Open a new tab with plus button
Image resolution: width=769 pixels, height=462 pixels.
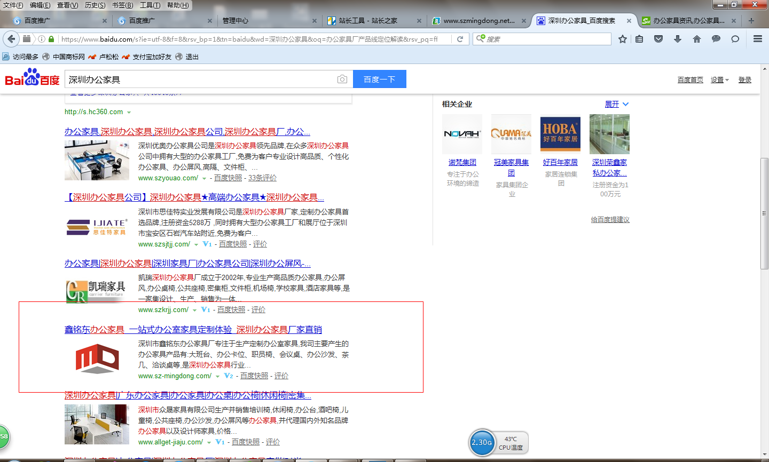751,21
